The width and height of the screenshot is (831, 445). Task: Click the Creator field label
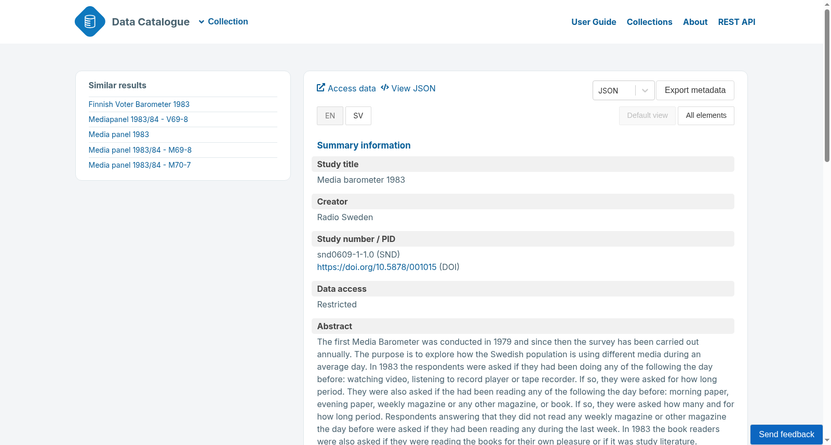coord(332,201)
